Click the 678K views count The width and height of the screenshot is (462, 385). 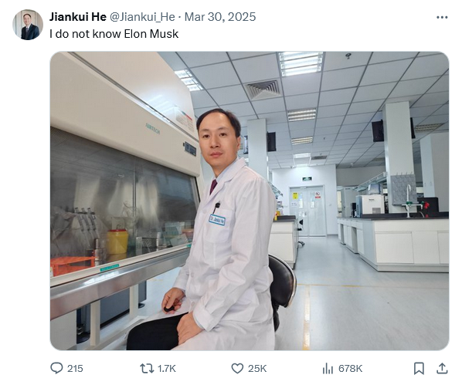tap(350, 369)
